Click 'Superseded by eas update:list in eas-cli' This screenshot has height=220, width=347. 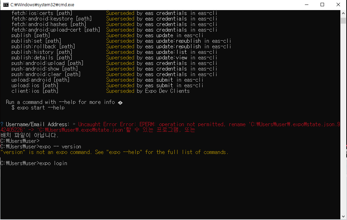[161, 52]
